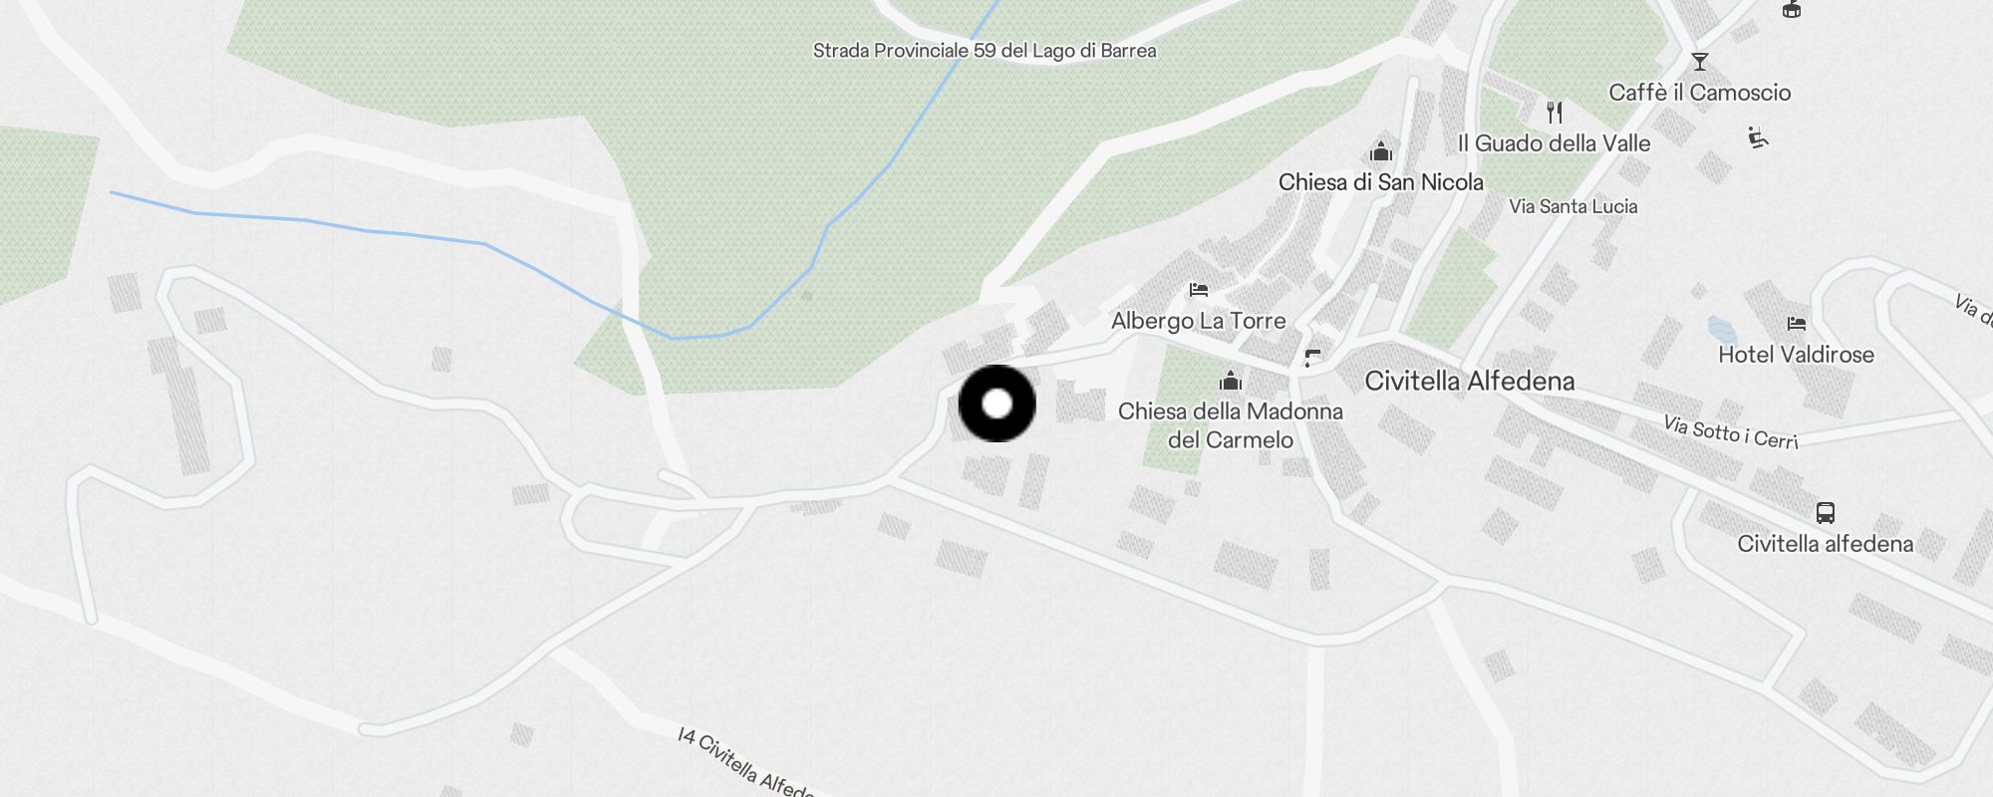Select the Via Sotto i Cerri street label

[x=1731, y=432]
